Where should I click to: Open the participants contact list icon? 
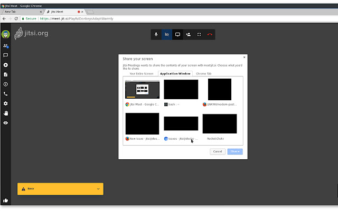pos(6,46)
